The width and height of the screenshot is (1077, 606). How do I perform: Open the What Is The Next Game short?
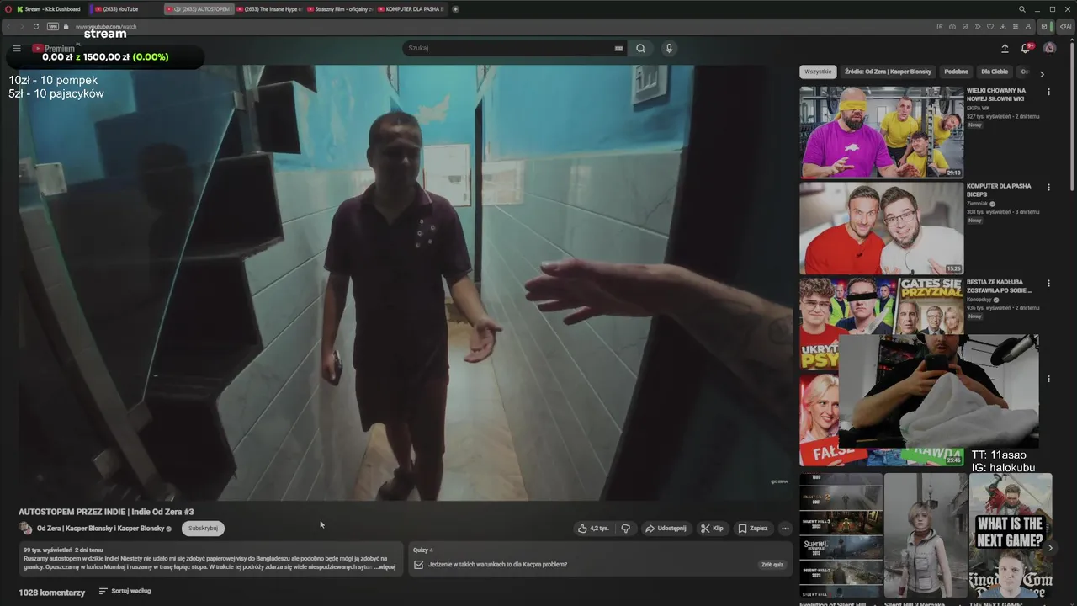coord(1011,535)
